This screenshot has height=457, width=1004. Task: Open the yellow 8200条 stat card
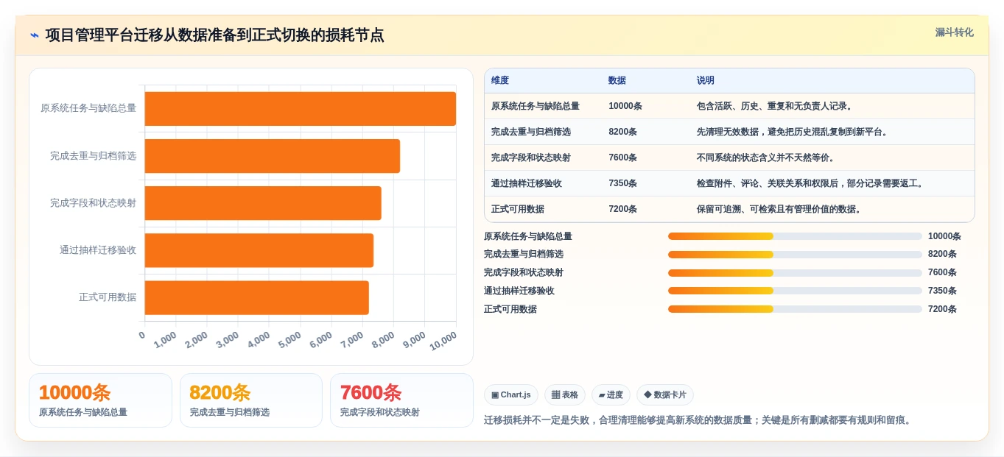(x=251, y=400)
